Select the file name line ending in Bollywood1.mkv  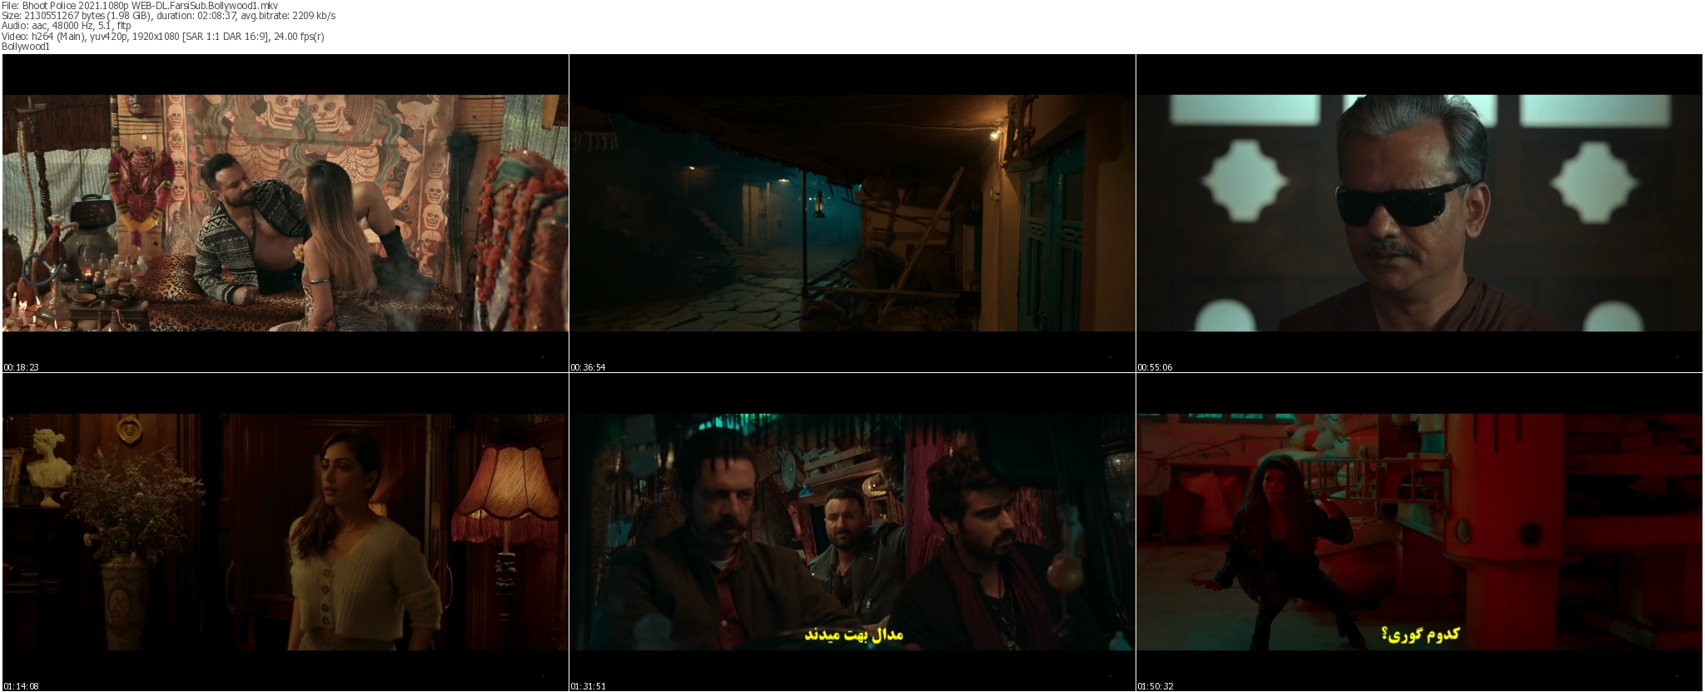140,6
